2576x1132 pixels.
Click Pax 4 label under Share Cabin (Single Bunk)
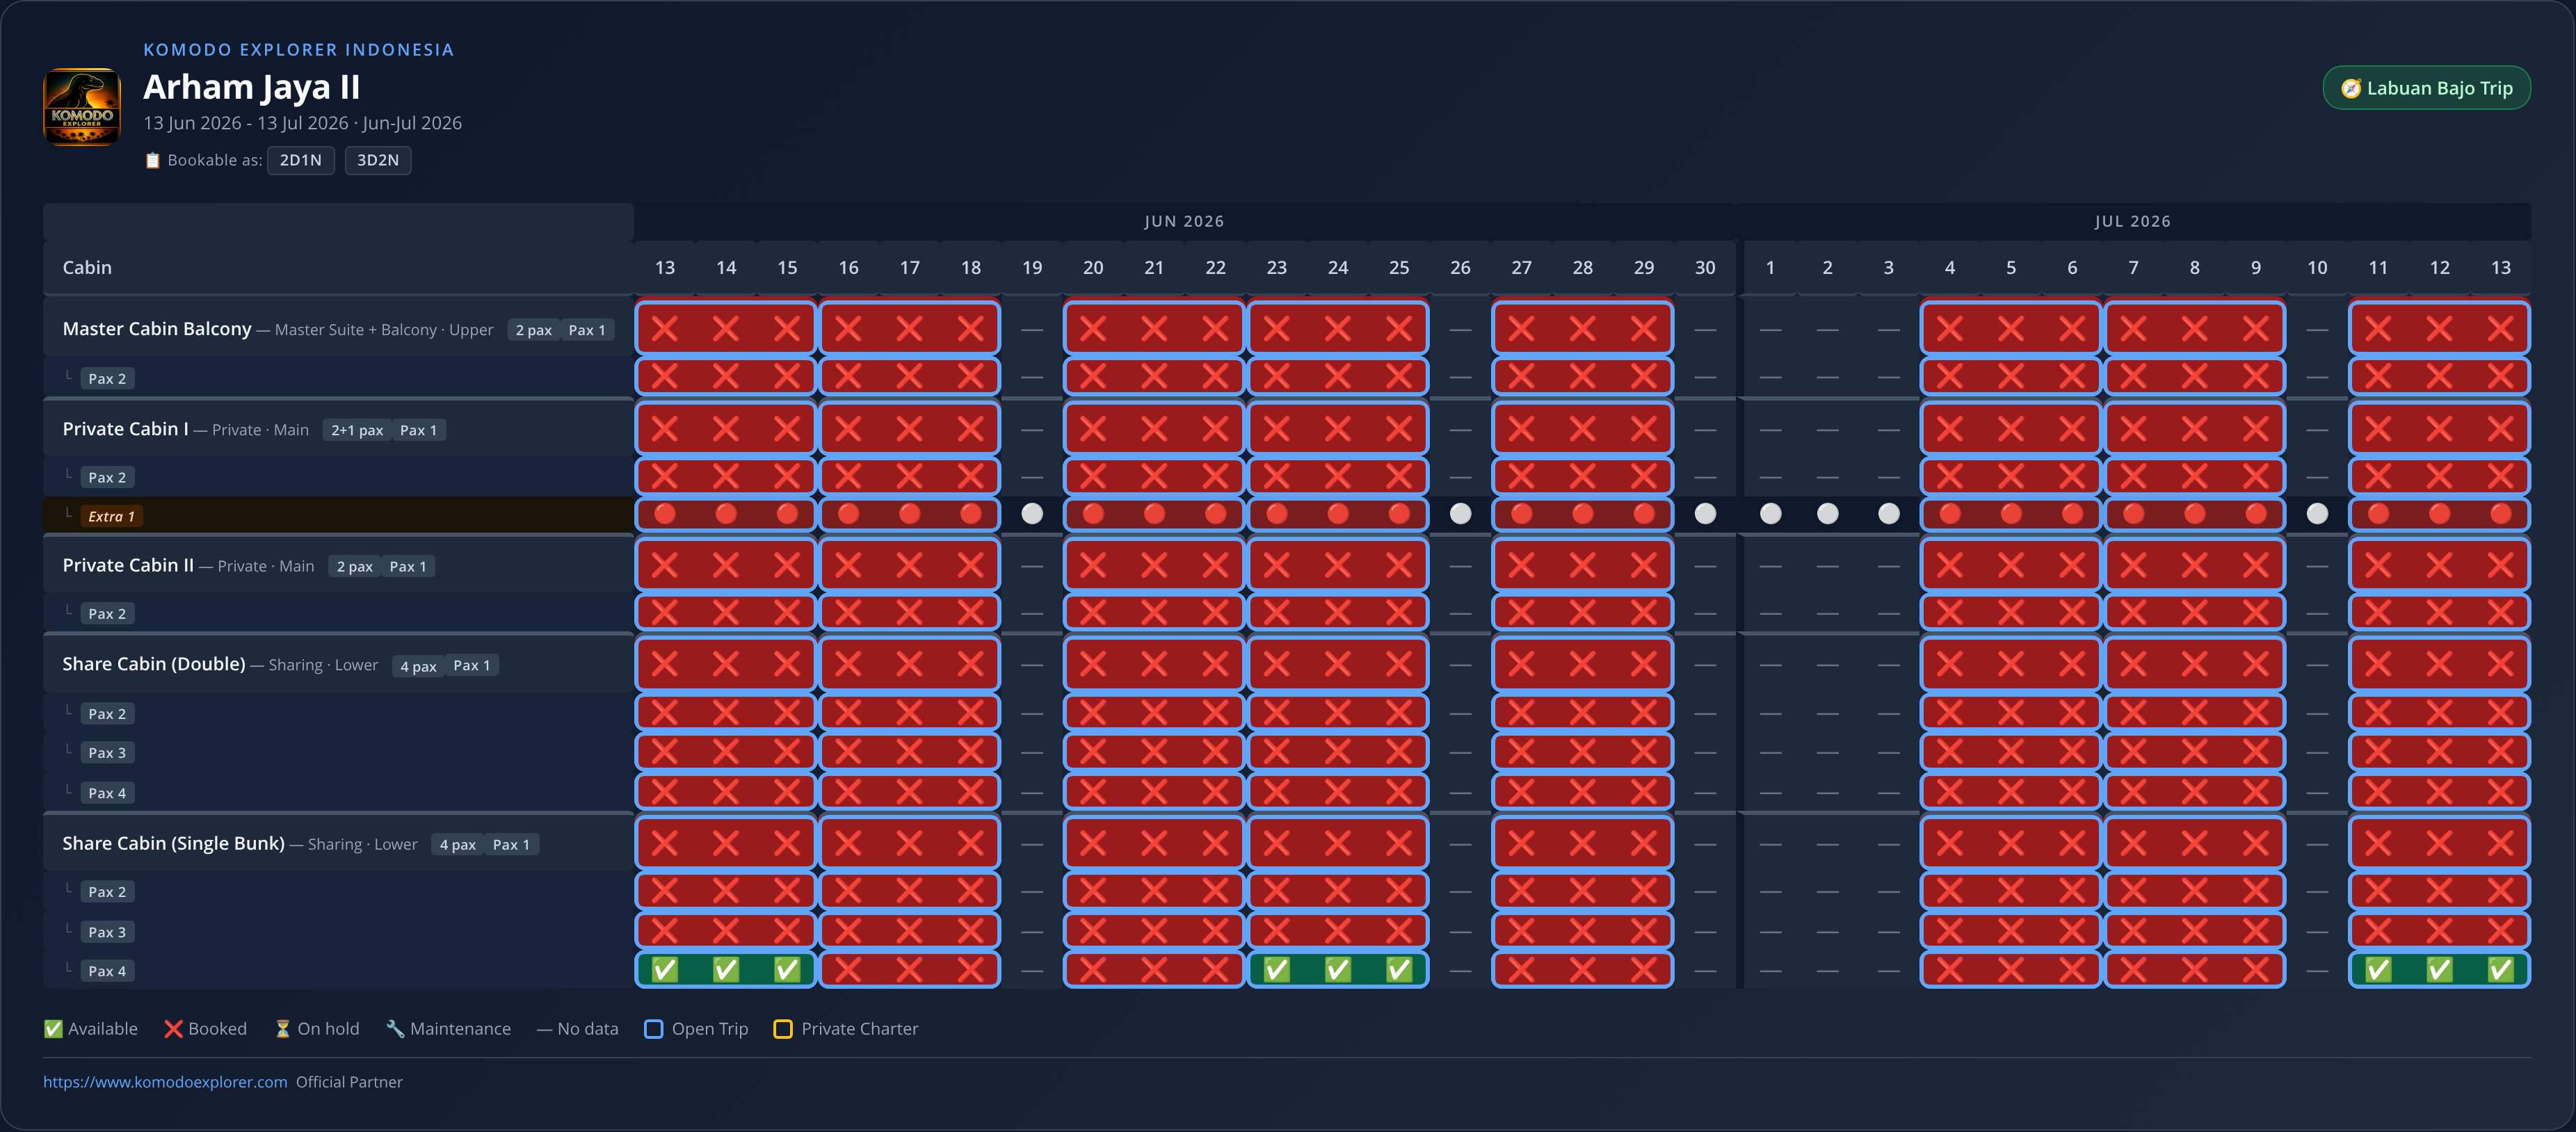click(x=107, y=971)
